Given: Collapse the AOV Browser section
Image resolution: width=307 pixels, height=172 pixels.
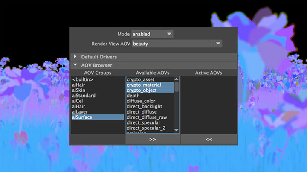Looking at the screenshot, I should pyautogui.click(x=76, y=65).
